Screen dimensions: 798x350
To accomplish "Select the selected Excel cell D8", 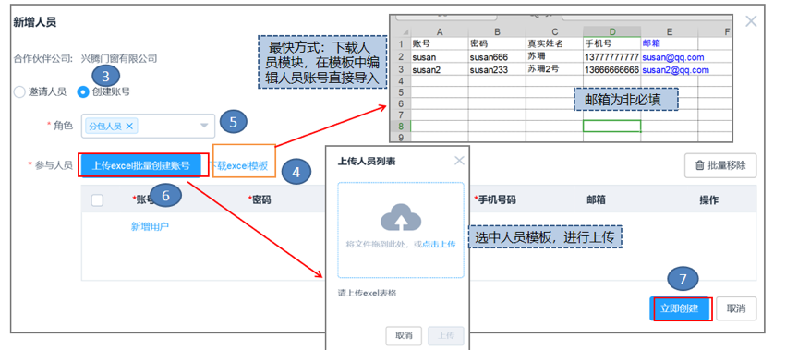I will pyautogui.click(x=611, y=126).
